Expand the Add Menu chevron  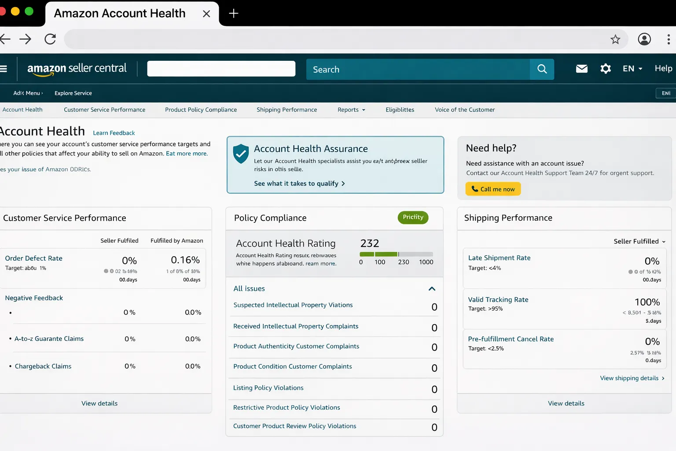[x=42, y=93]
